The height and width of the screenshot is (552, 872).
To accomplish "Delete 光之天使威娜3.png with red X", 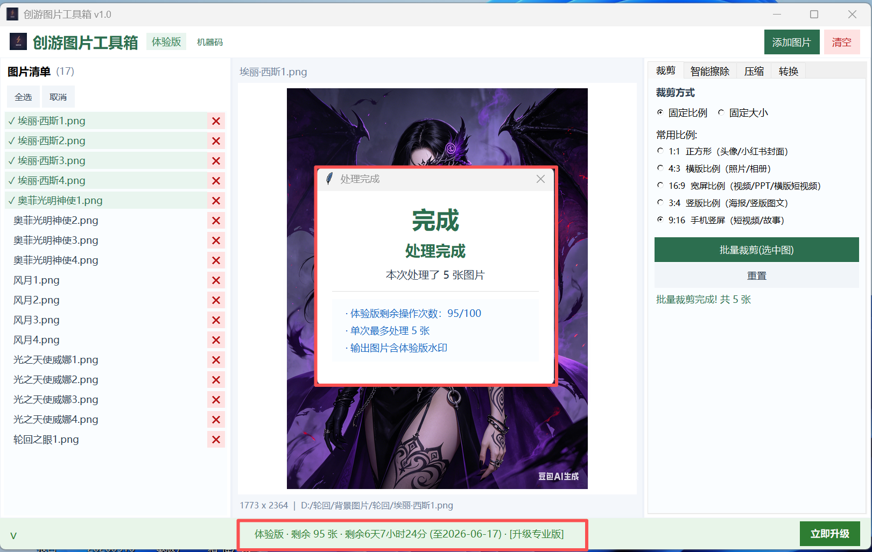I will point(216,400).
